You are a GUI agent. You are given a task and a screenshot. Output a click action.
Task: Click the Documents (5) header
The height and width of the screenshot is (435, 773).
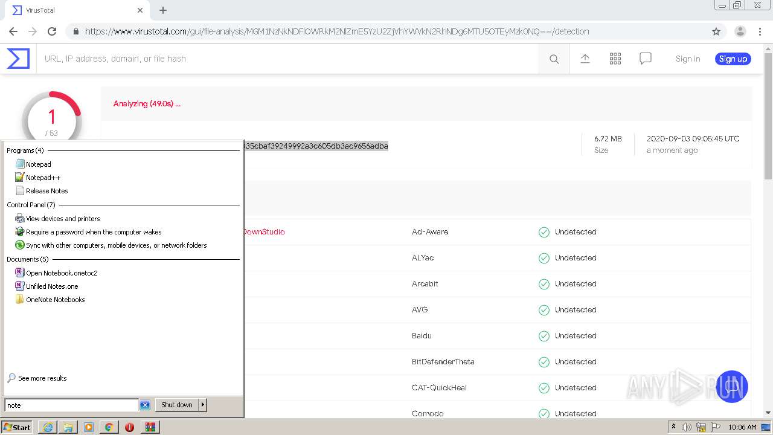[x=27, y=259]
